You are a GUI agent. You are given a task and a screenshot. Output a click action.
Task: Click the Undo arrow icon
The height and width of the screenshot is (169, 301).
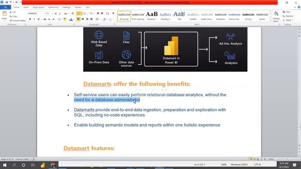[10, 2]
